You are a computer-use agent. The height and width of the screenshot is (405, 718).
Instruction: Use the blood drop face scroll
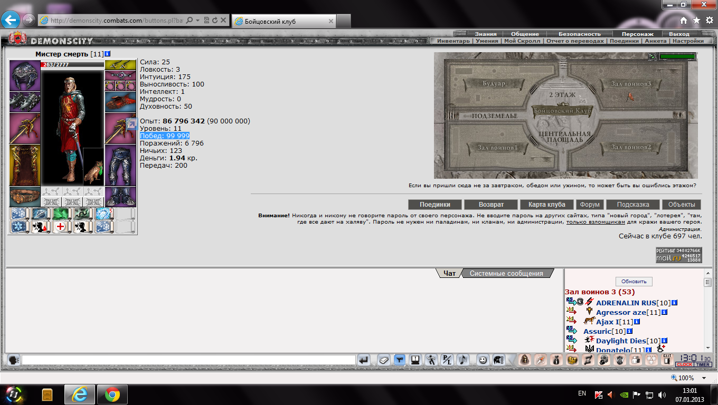41,227
